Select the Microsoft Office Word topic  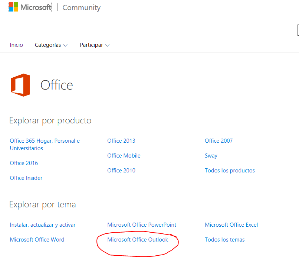37,240
